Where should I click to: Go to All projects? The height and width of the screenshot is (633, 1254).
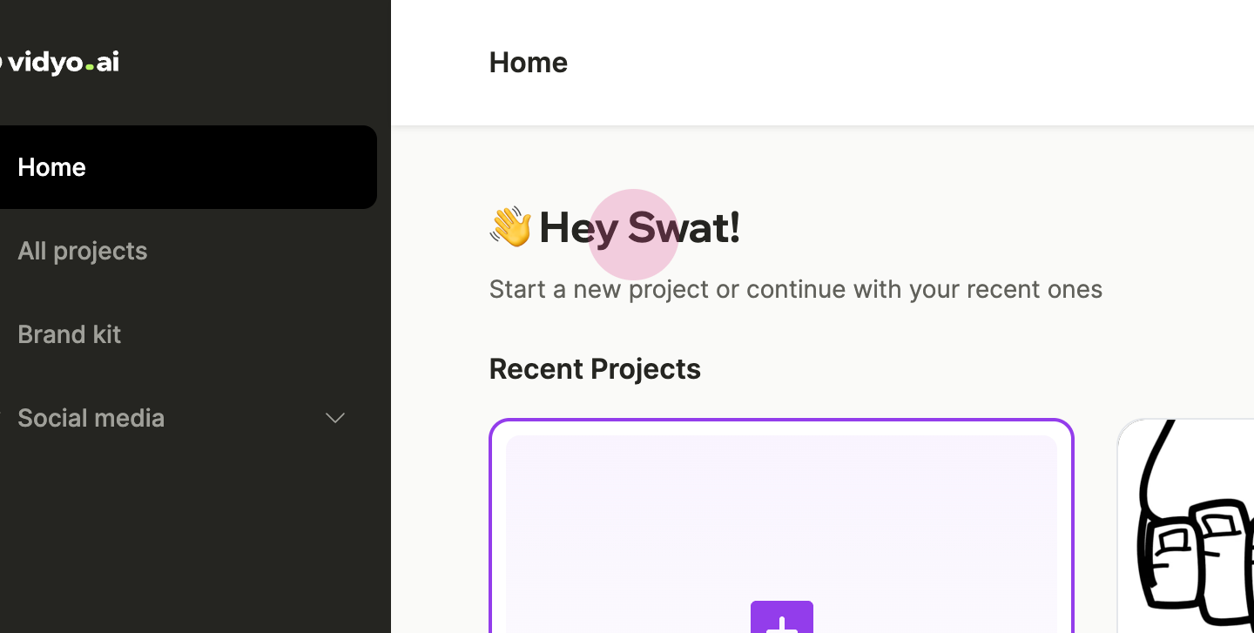click(83, 251)
